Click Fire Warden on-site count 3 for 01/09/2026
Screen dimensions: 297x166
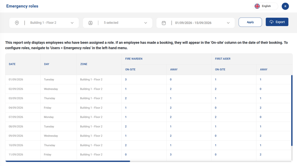(126, 79)
